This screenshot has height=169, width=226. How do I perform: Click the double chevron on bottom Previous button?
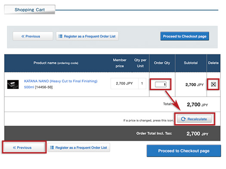pyautogui.click(x=14, y=147)
